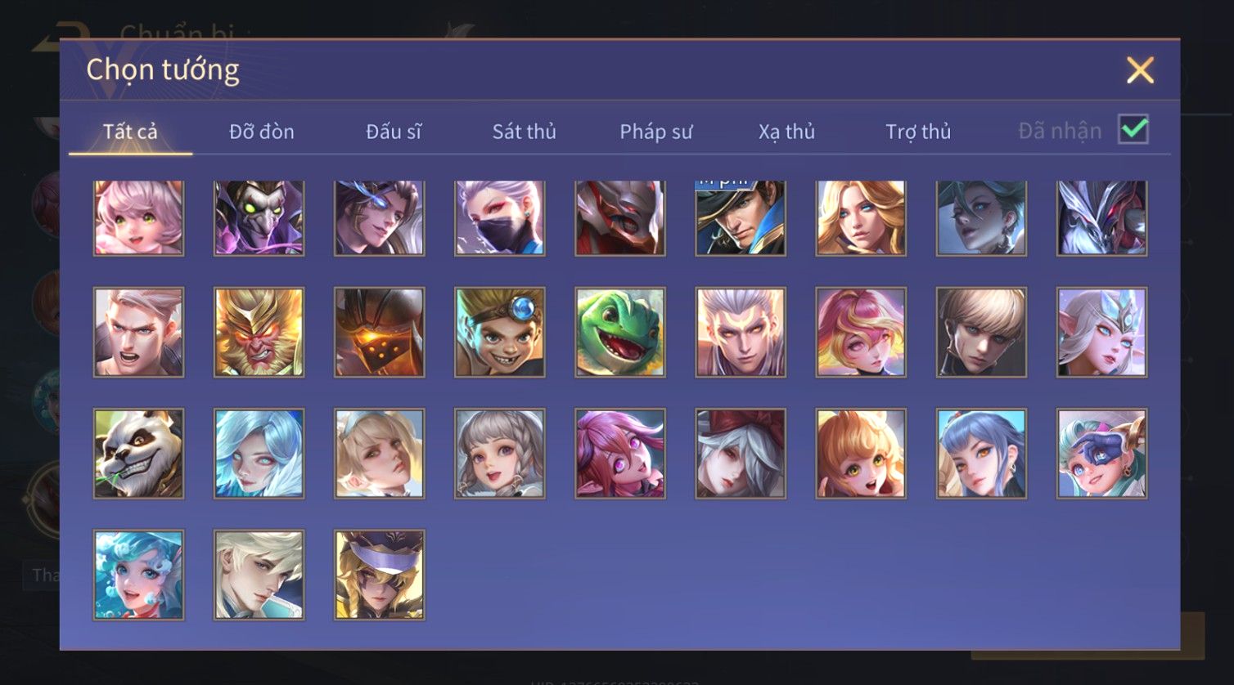Select the green chameleon hero portrait
The width and height of the screenshot is (1234, 685).
coord(620,333)
